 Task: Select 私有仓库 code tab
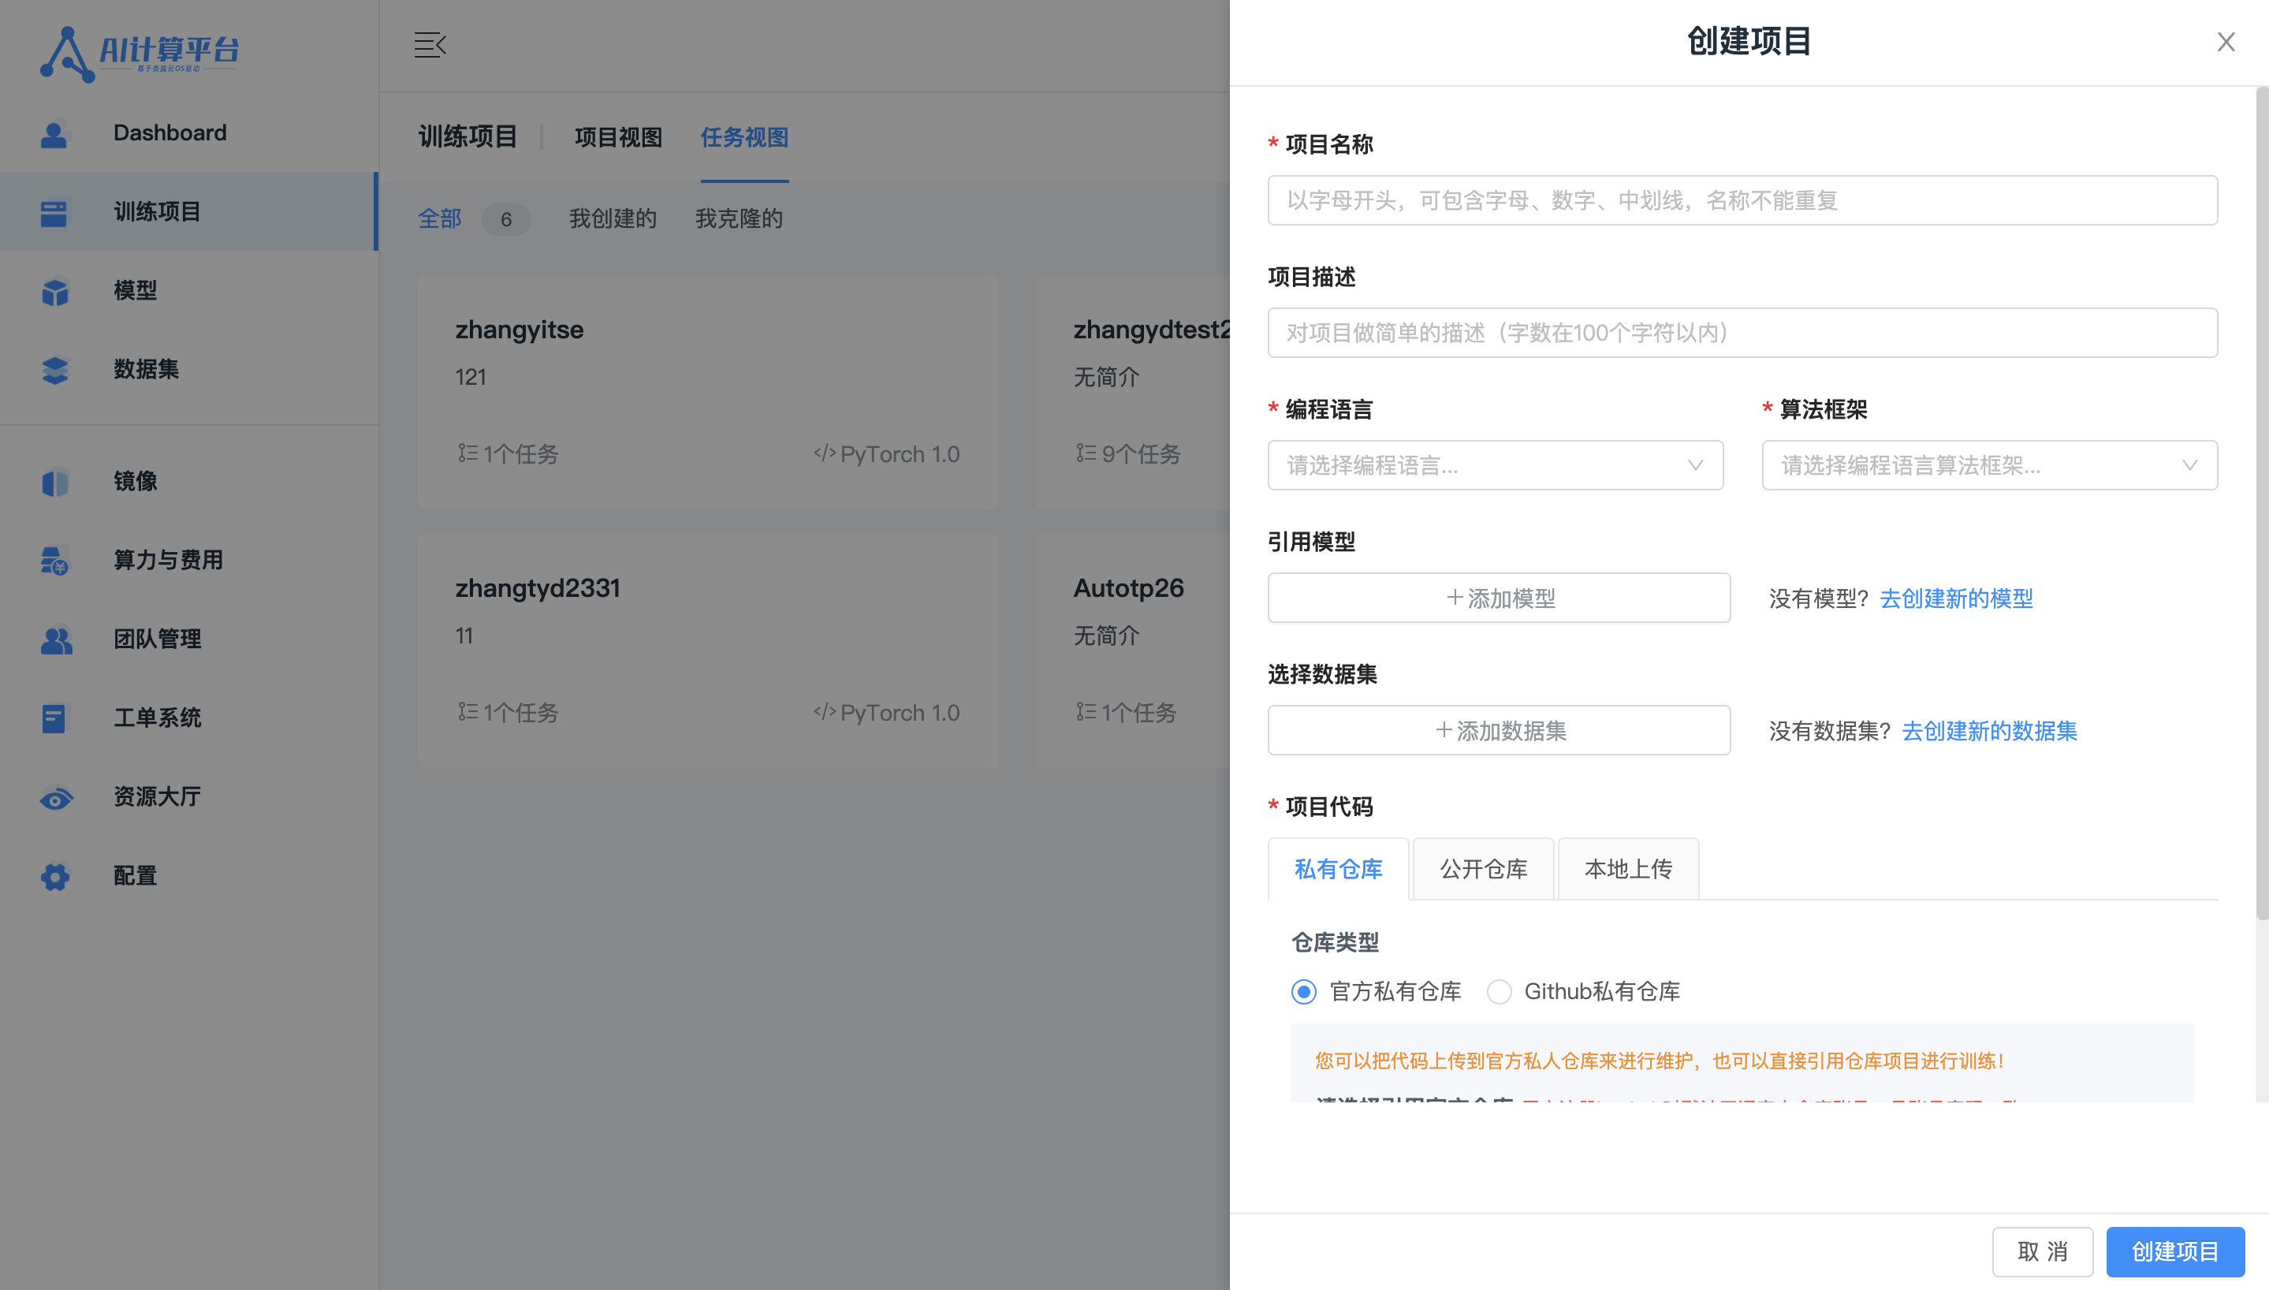(x=1338, y=869)
